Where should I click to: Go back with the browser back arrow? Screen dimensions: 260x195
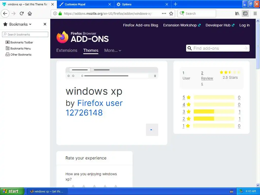[5, 13]
